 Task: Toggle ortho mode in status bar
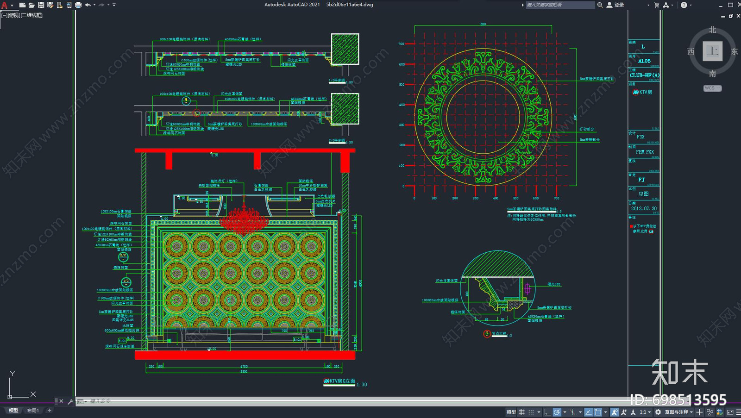547,412
